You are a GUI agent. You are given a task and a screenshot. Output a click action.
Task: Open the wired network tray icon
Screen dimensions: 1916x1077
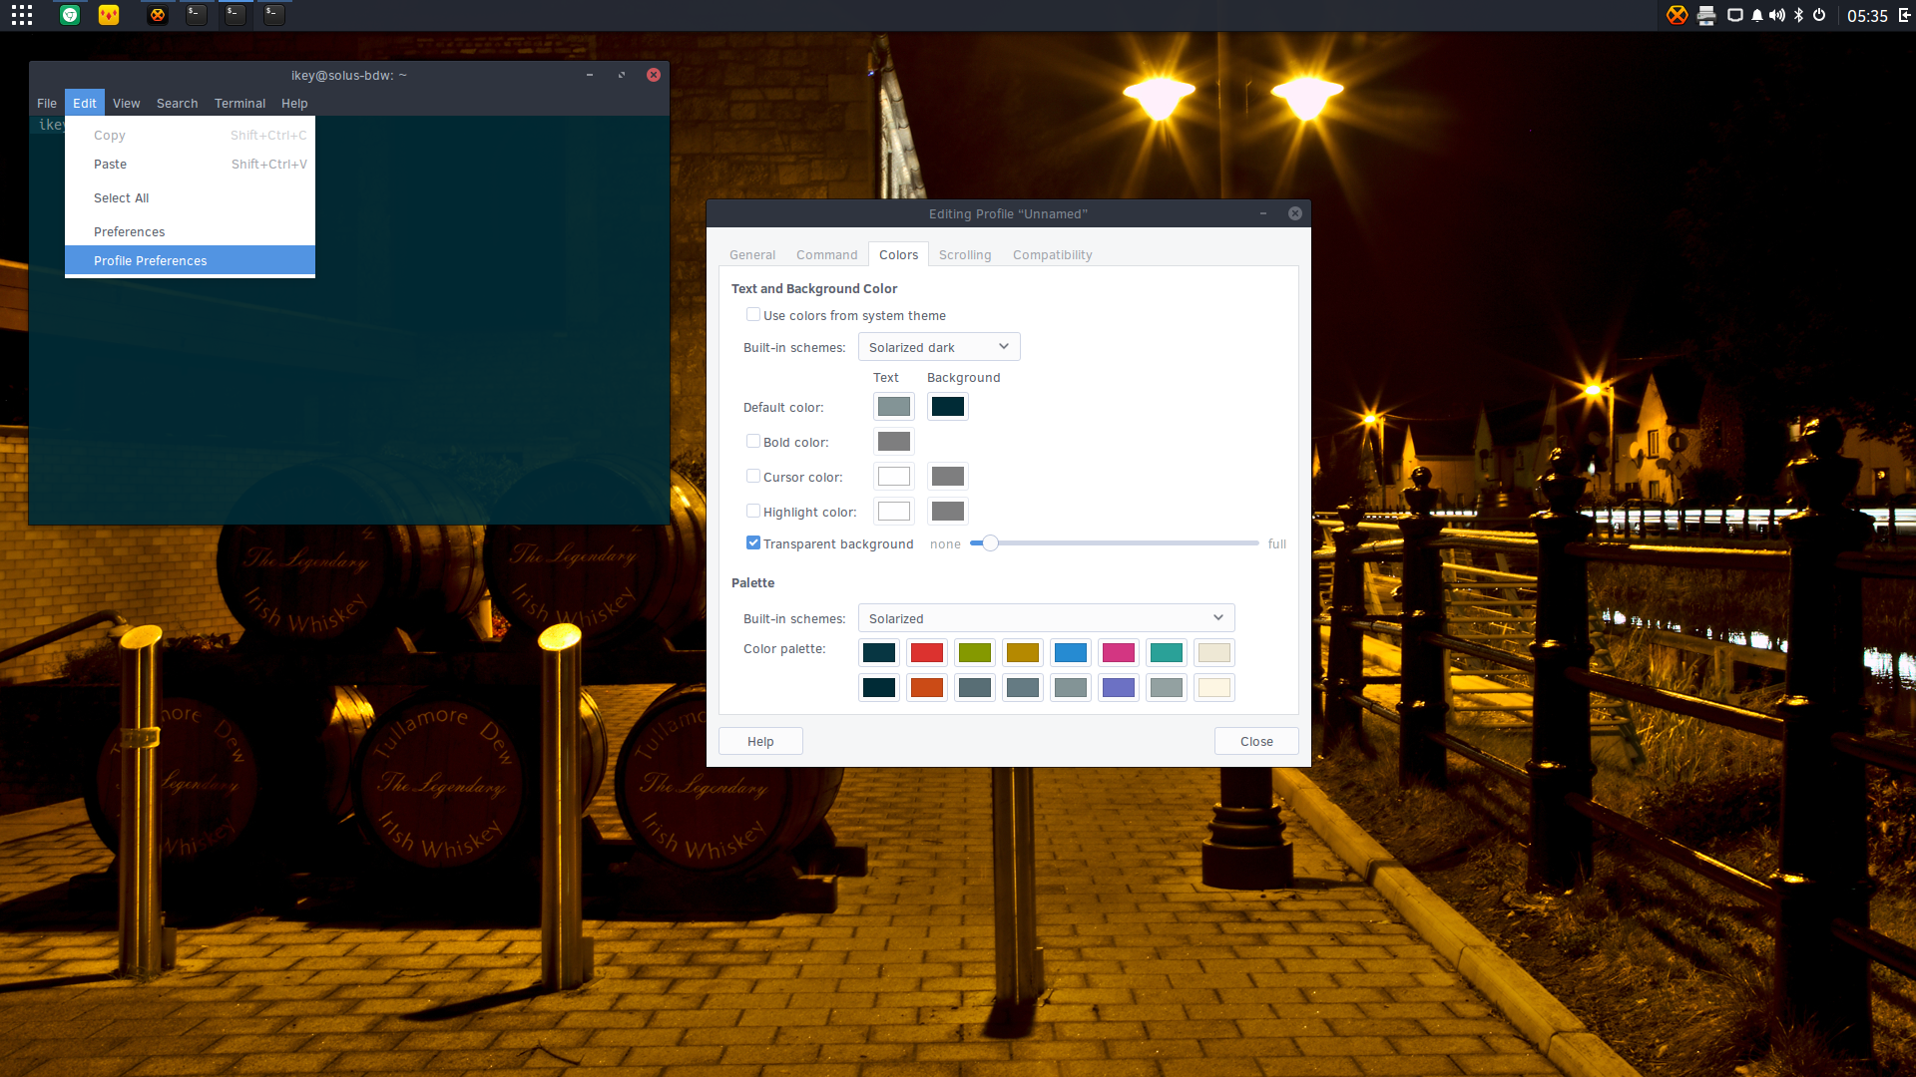point(1735,15)
